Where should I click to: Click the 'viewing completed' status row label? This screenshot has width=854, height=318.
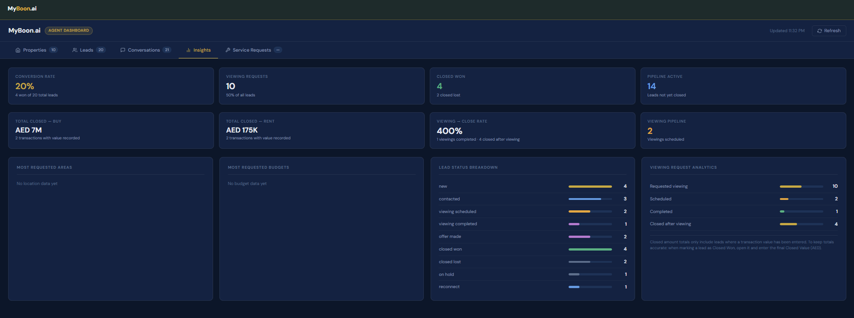tap(458, 224)
